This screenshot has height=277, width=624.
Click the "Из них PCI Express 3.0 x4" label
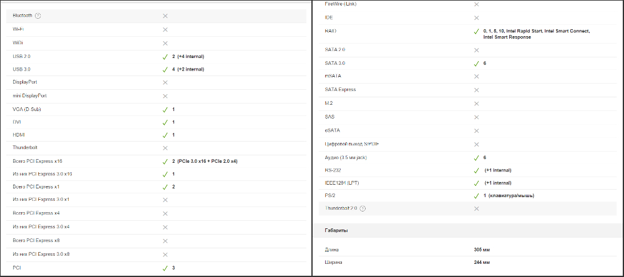click(41, 226)
